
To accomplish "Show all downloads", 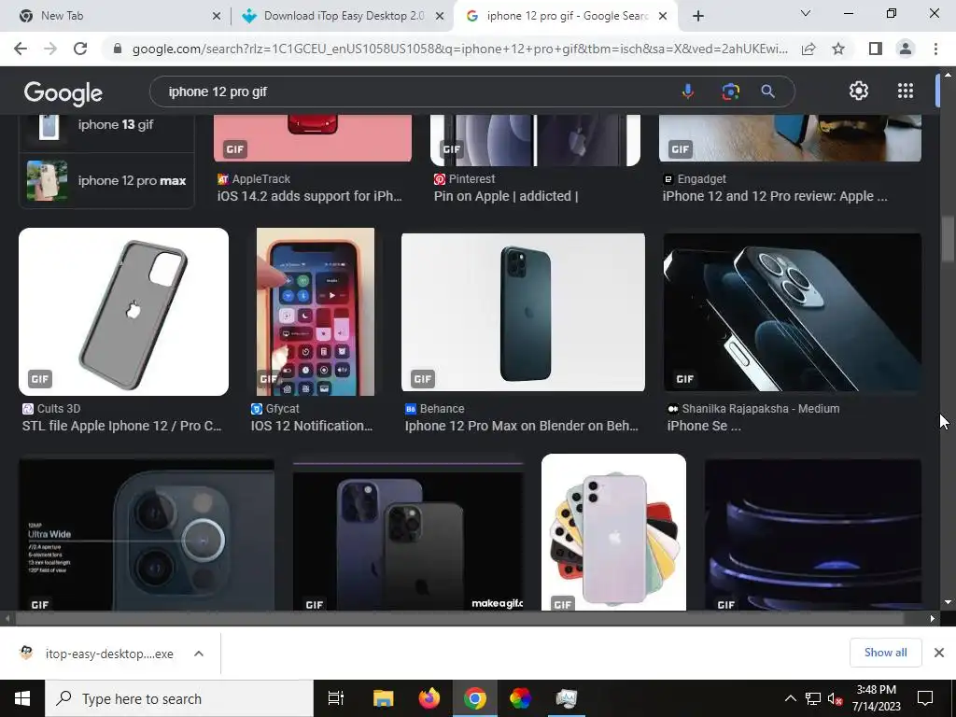I will tap(885, 653).
